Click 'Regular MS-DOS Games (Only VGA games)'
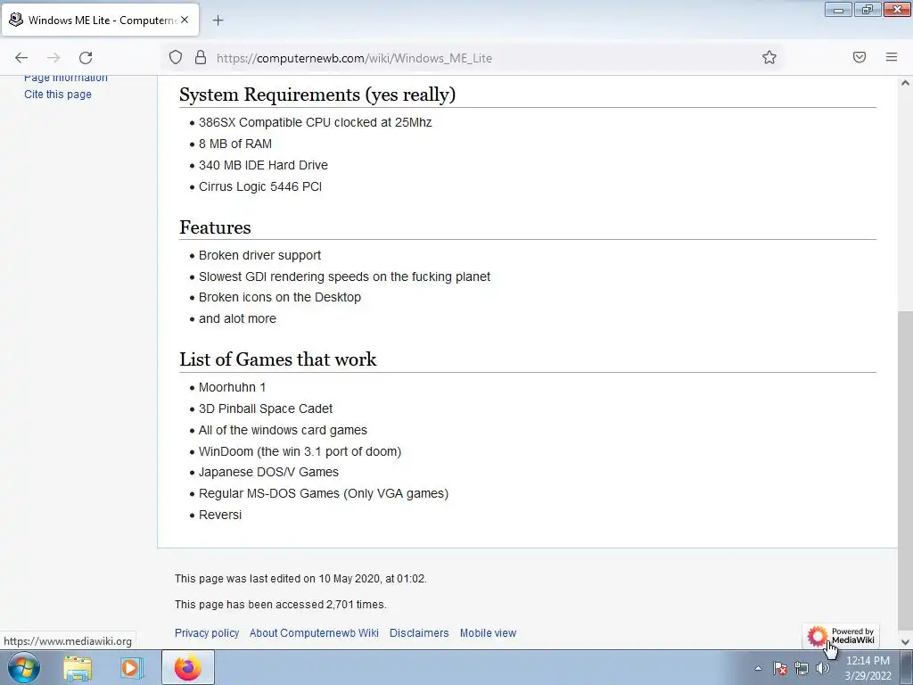913x685 pixels. click(324, 493)
